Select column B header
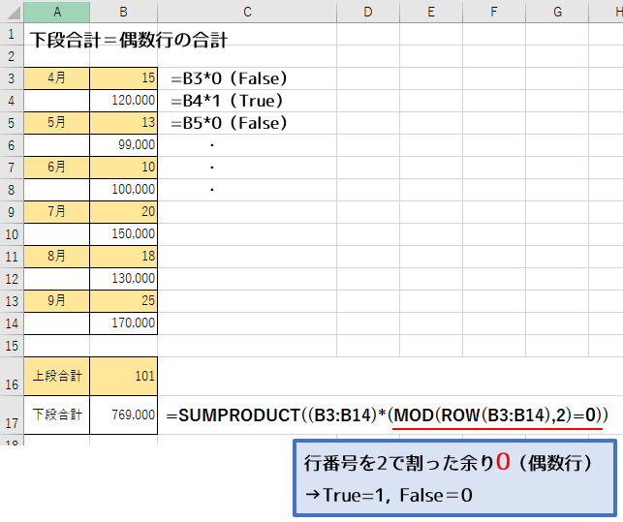Screen dimensions: 623x522 [x=124, y=12]
